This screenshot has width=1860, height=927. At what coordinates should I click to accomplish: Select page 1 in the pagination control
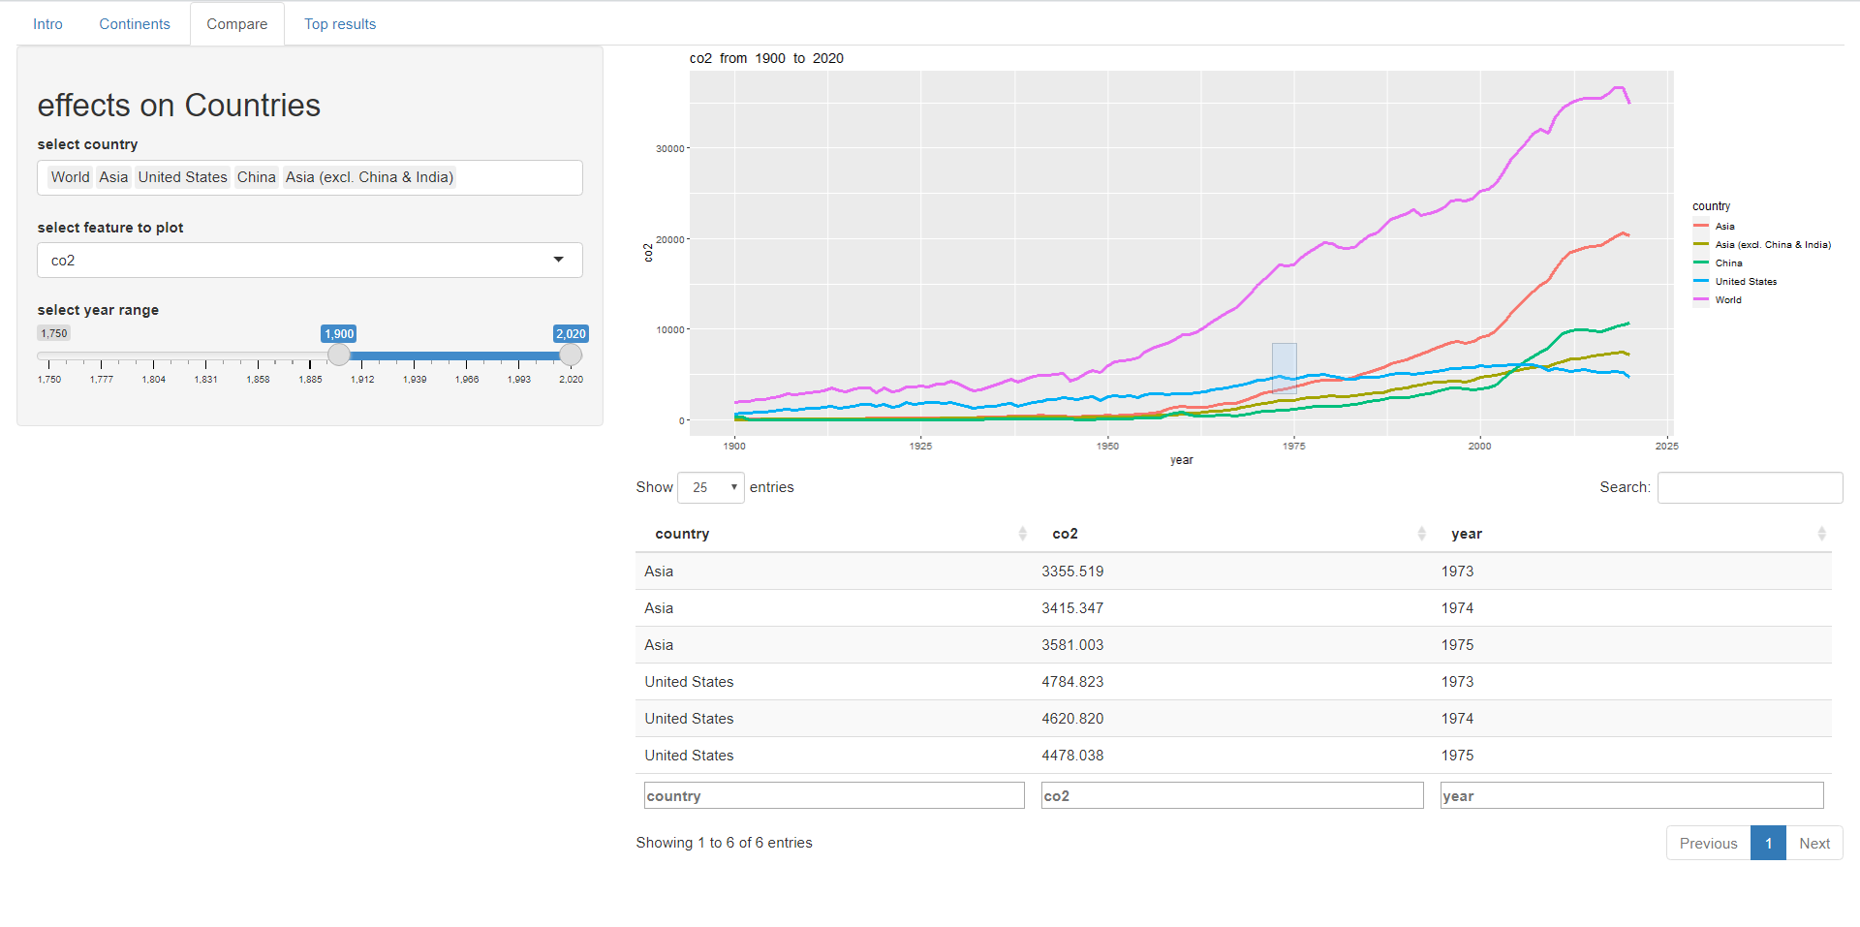point(1769,843)
